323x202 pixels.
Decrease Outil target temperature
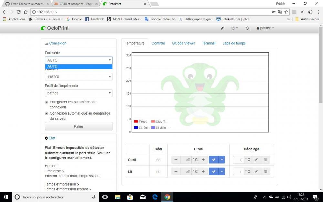[176, 160]
